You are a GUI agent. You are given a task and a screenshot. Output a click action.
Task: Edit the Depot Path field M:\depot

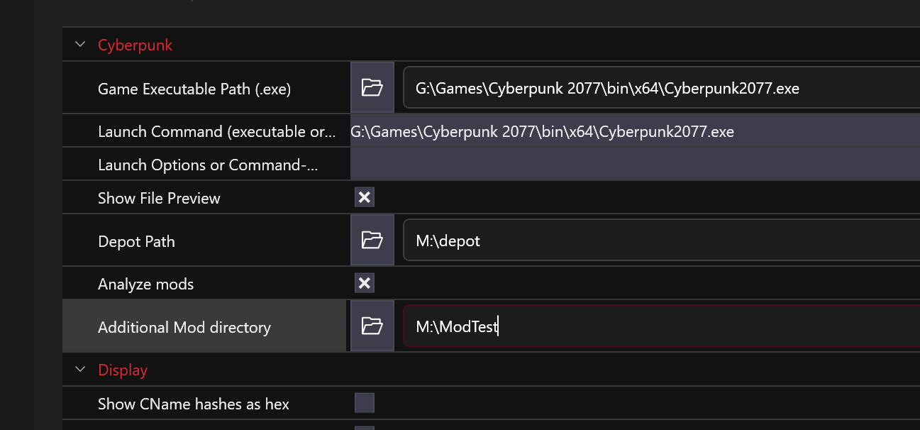(661, 241)
